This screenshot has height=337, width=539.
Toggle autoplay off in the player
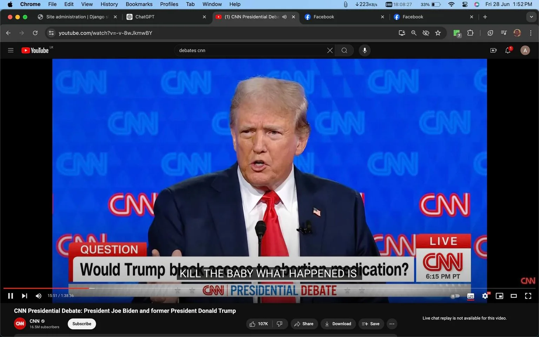point(455,296)
